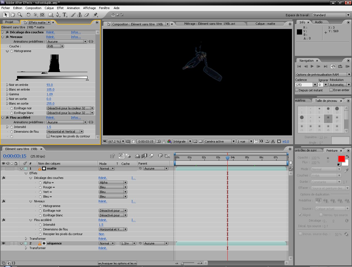Click Infos... for Flou accéléré
Image resolution: width=352 pixels, height=267 pixels.
click(76, 118)
